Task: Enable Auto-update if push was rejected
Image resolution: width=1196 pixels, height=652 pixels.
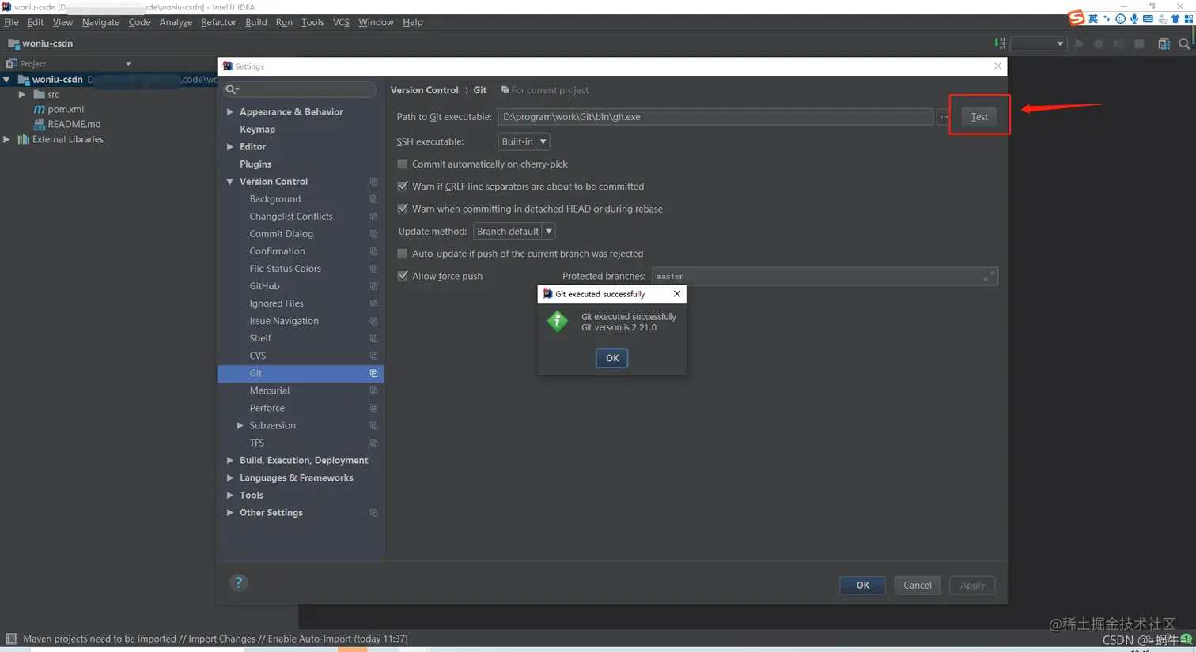Action: [403, 254]
